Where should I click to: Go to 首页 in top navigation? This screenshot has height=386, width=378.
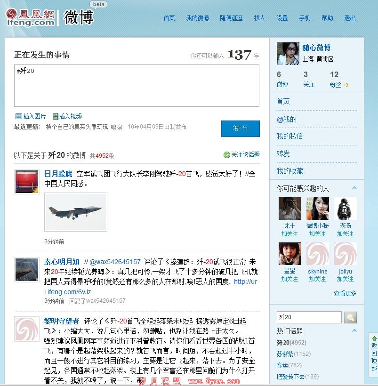(169, 18)
